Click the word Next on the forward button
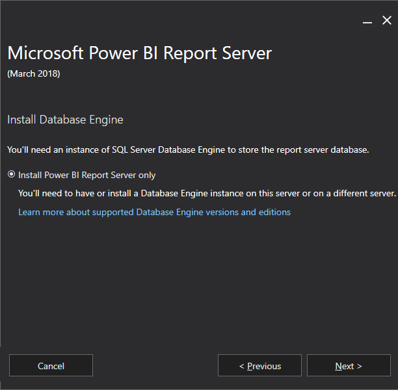 [345, 366]
